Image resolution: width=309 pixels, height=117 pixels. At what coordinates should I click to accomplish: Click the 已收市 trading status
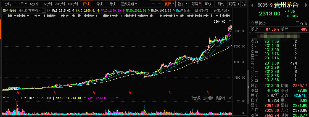click(x=302, y=23)
